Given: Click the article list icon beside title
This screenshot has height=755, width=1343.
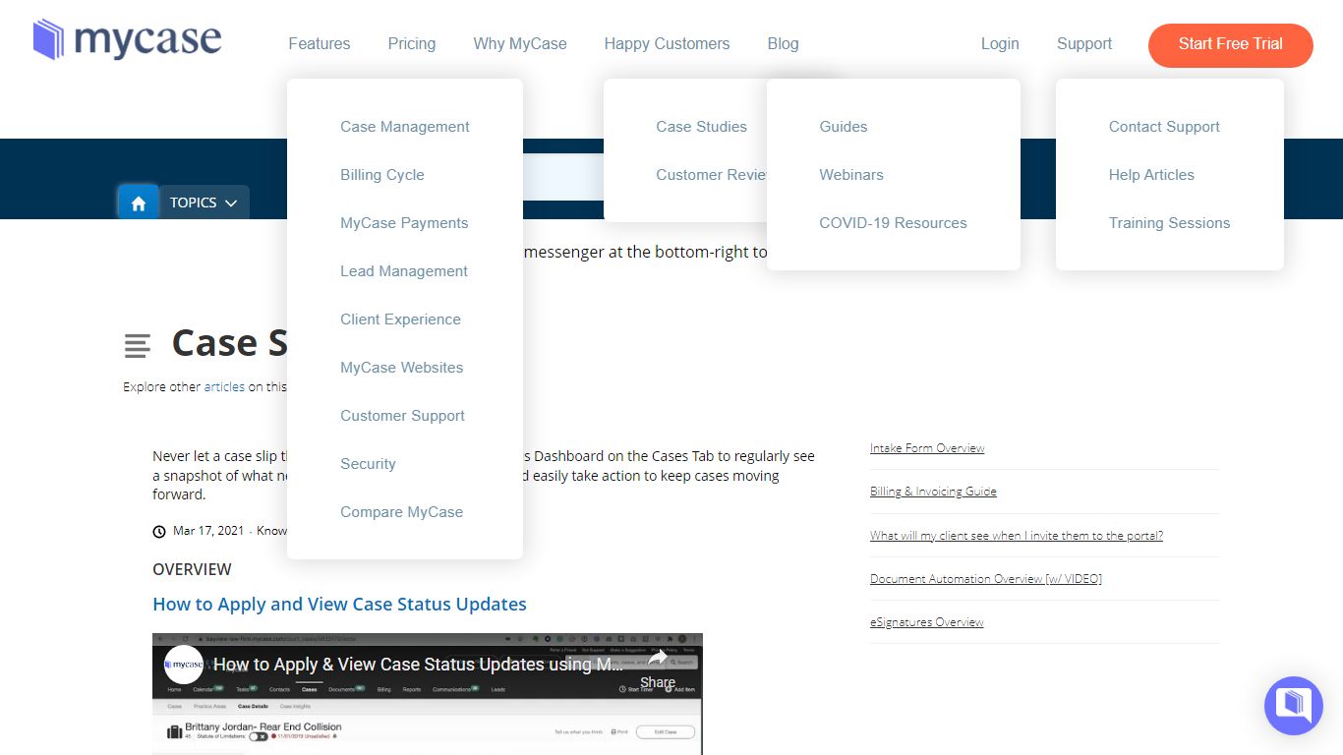Looking at the screenshot, I should click(x=138, y=346).
